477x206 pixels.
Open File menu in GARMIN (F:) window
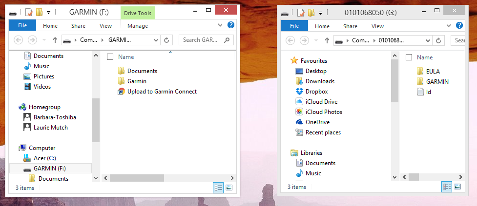click(22, 25)
